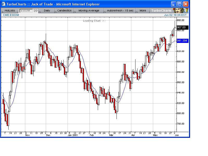Open the Moving Average indicator menu
This screenshot has height=156, width=208.
click(x=89, y=11)
